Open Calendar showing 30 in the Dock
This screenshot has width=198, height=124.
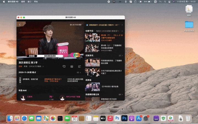(74, 119)
